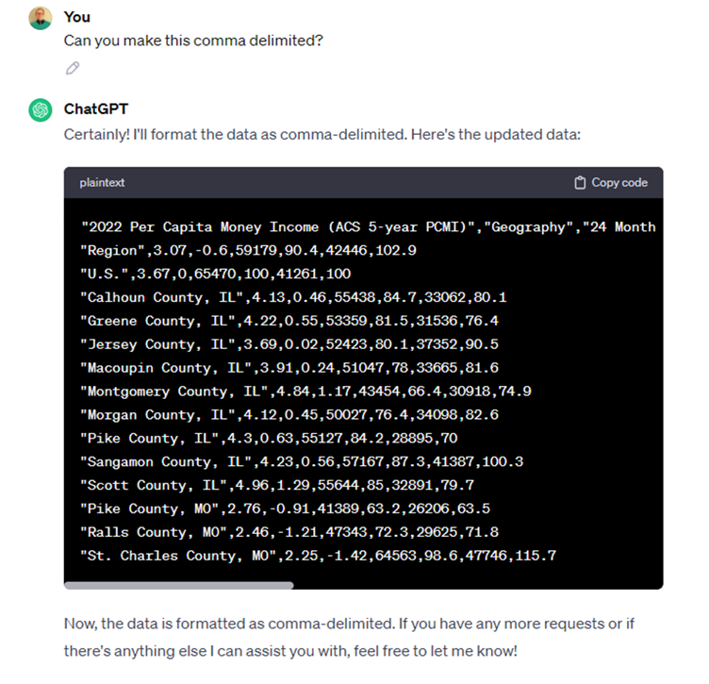Image resolution: width=709 pixels, height=684 pixels.
Task: Click the pencil edit message icon
Action: [x=73, y=68]
